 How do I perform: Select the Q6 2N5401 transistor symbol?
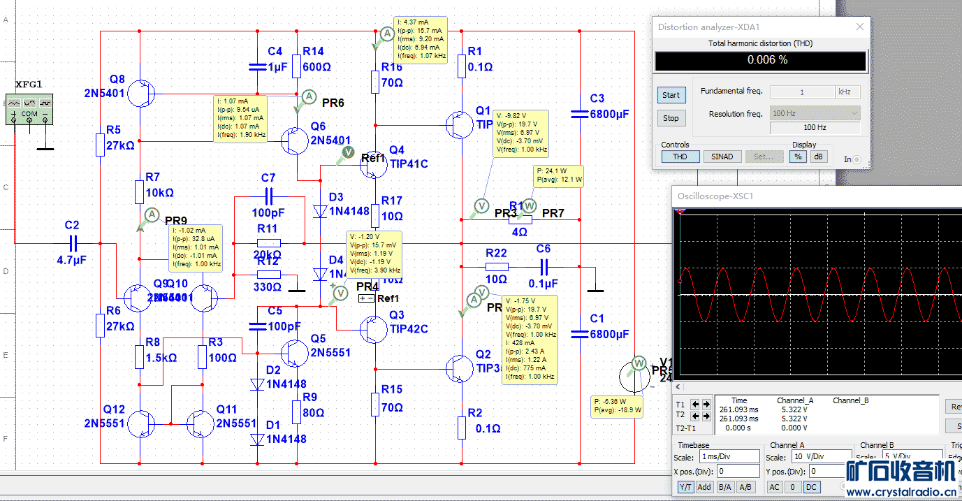(296, 141)
